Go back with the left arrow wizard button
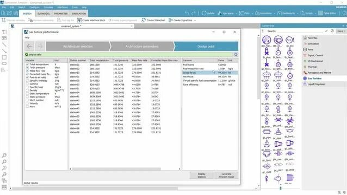This screenshot has height=195, width=347. (x=29, y=46)
